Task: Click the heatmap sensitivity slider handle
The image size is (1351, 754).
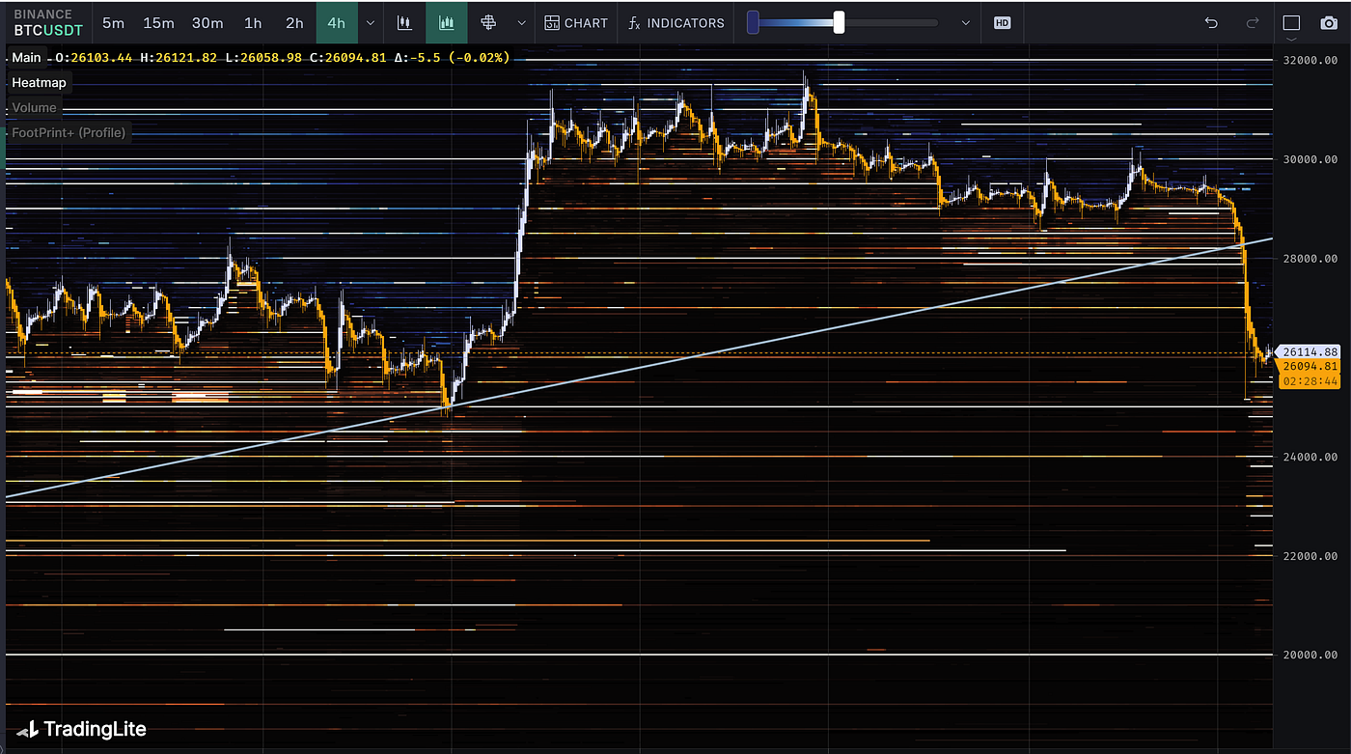Action: 839,22
